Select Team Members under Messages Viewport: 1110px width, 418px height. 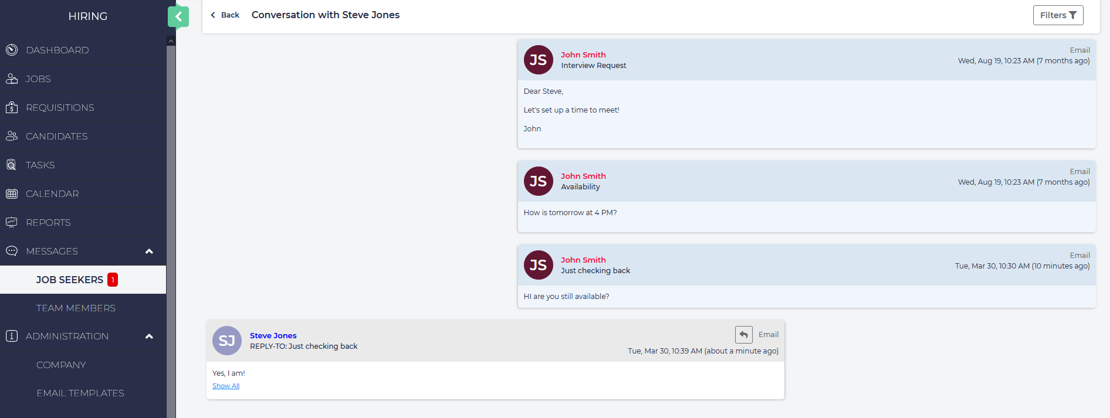coord(76,308)
